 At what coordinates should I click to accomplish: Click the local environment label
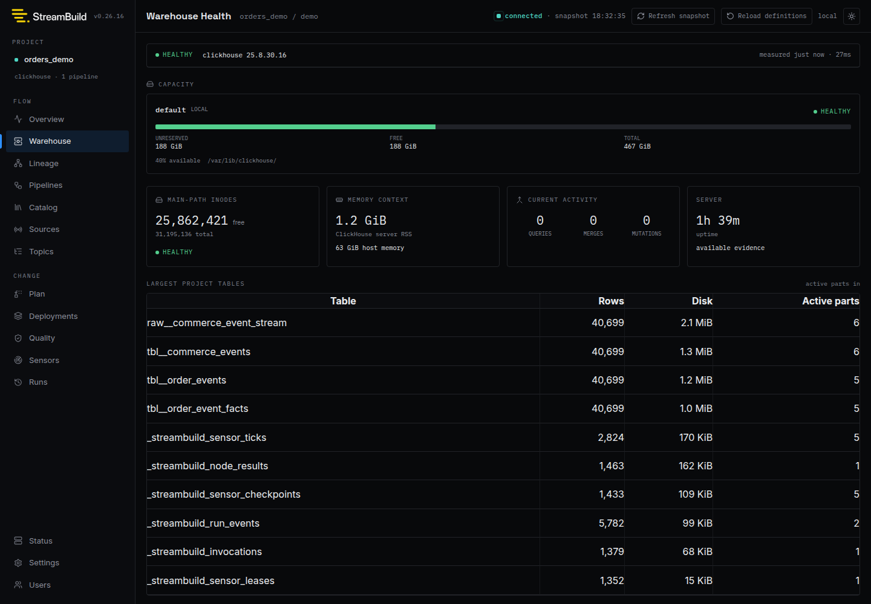[827, 16]
